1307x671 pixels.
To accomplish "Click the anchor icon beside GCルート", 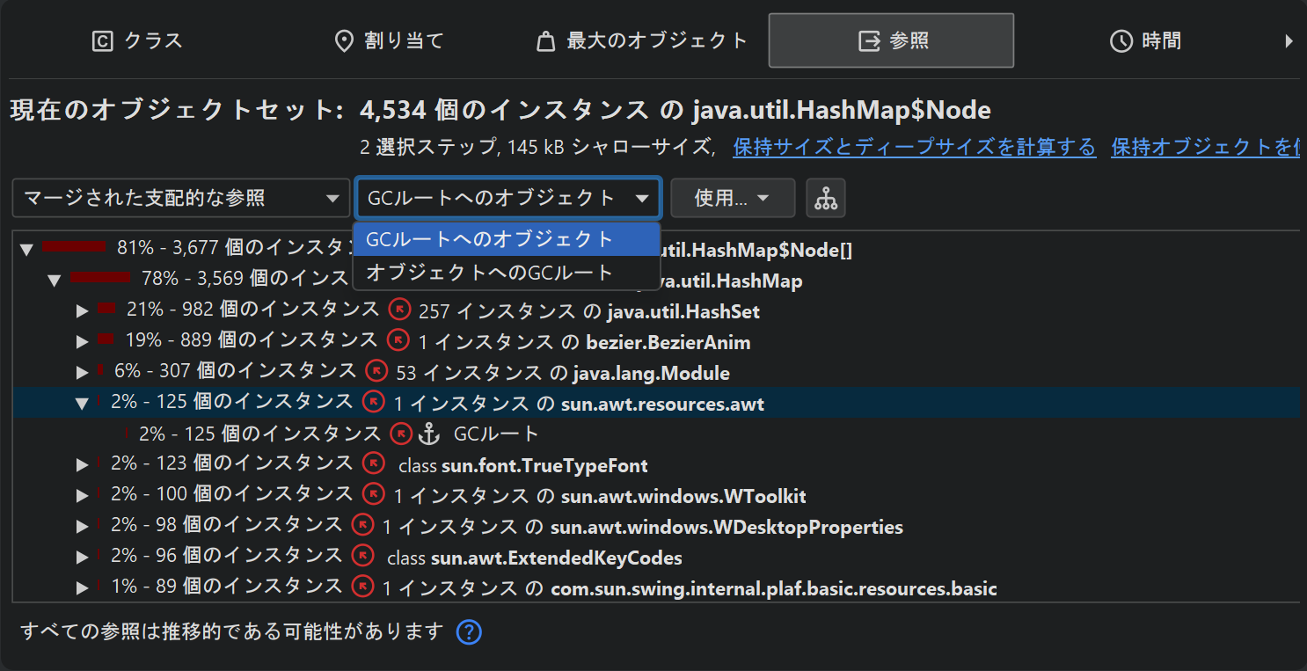I will click(427, 434).
